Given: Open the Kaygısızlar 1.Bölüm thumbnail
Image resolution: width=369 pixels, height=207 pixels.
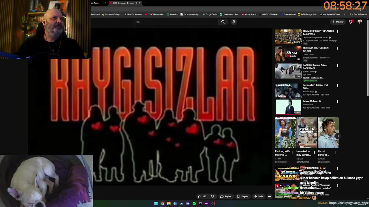Looking at the screenshot, I should click(x=288, y=91).
